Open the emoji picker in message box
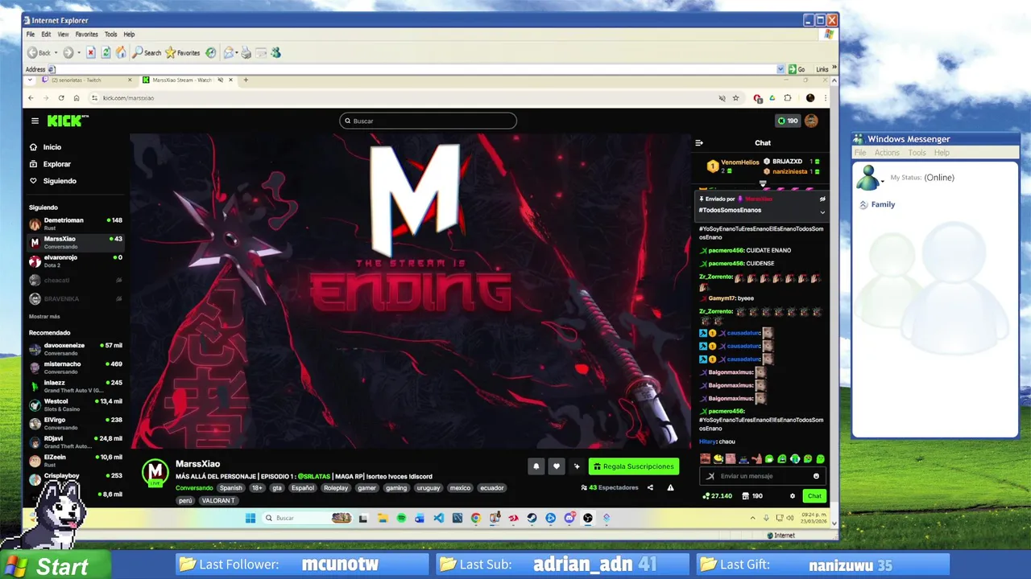 (x=816, y=476)
